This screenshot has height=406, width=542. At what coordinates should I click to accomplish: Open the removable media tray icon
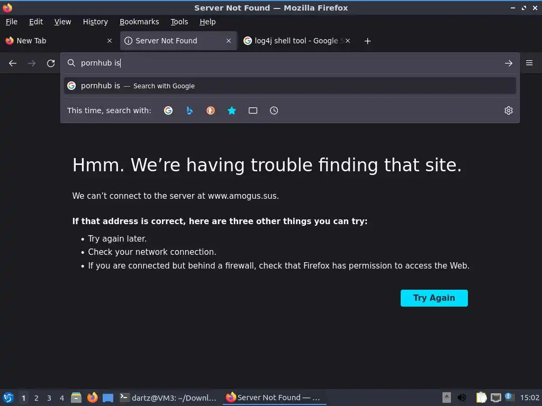(x=447, y=398)
